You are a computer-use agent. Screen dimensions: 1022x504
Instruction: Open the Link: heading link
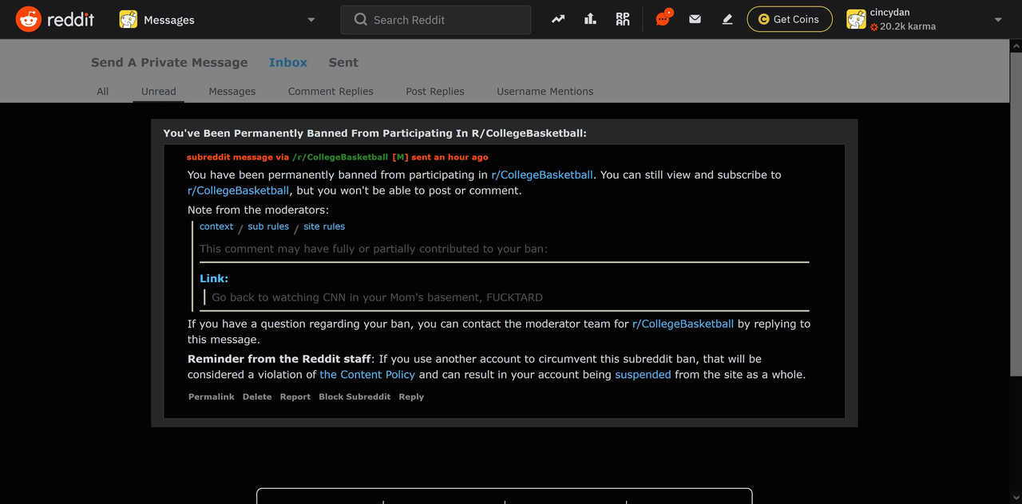(214, 278)
